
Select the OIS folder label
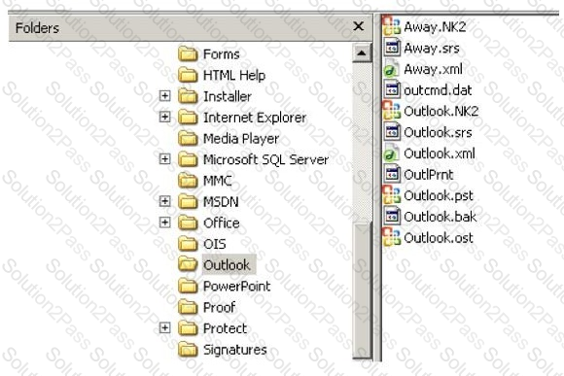point(215,244)
